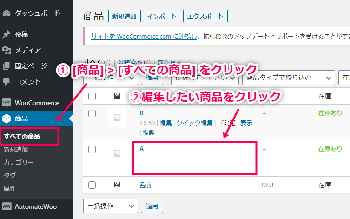This screenshot has width=350, height=219.
Task: Open the category select dropdown in filters
Action: click(x=205, y=78)
